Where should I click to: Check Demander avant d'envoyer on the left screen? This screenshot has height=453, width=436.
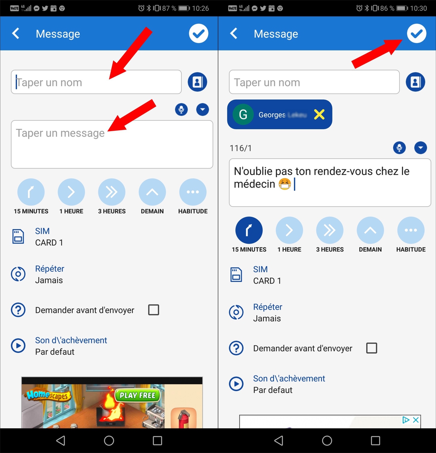[154, 310]
